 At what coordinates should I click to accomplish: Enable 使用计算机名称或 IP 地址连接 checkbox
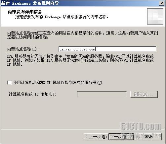coord(9,83)
